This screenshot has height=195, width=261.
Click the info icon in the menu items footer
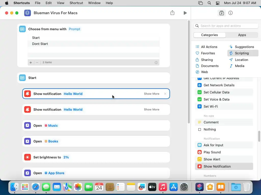pos(156,62)
